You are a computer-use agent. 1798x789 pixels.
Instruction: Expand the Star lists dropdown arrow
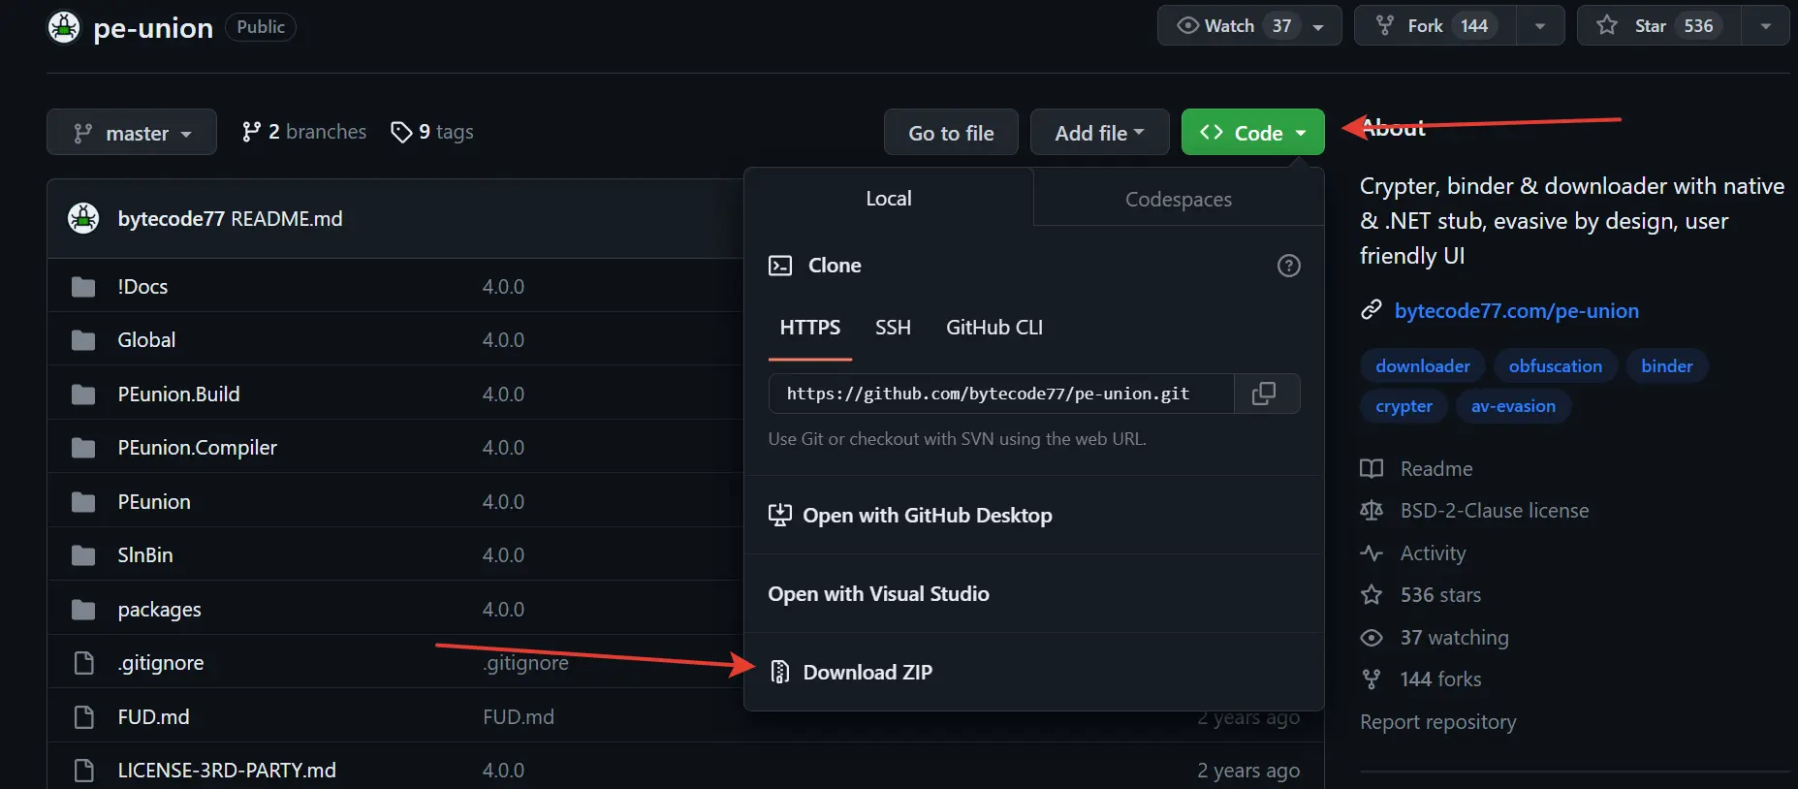(1765, 26)
